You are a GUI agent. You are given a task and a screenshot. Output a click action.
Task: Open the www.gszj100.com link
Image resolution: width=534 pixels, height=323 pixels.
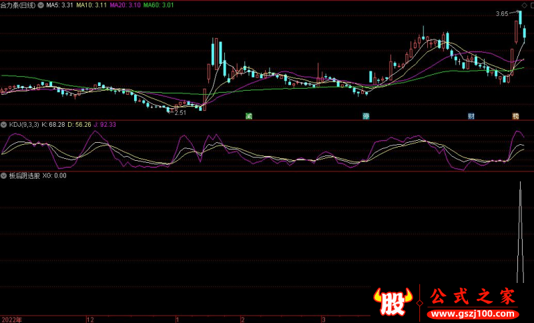coord(471,312)
